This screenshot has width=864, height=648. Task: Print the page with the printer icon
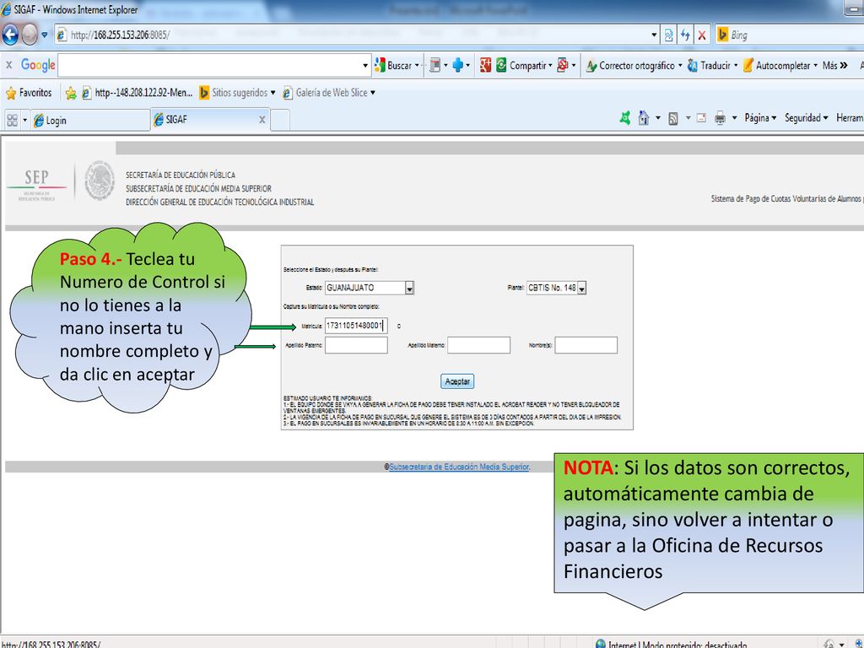tap(720, 118)
